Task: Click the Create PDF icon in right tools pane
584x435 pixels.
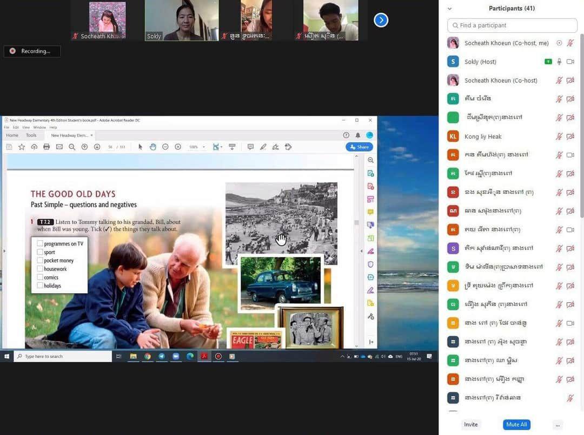Action: coord(370,186)
